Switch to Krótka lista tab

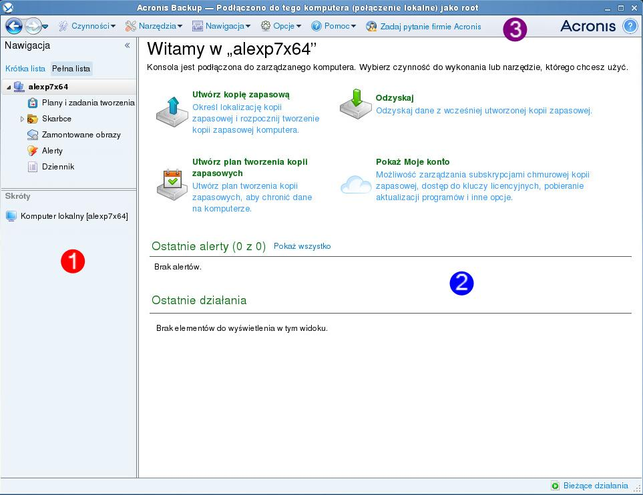[x=25, y=69]
